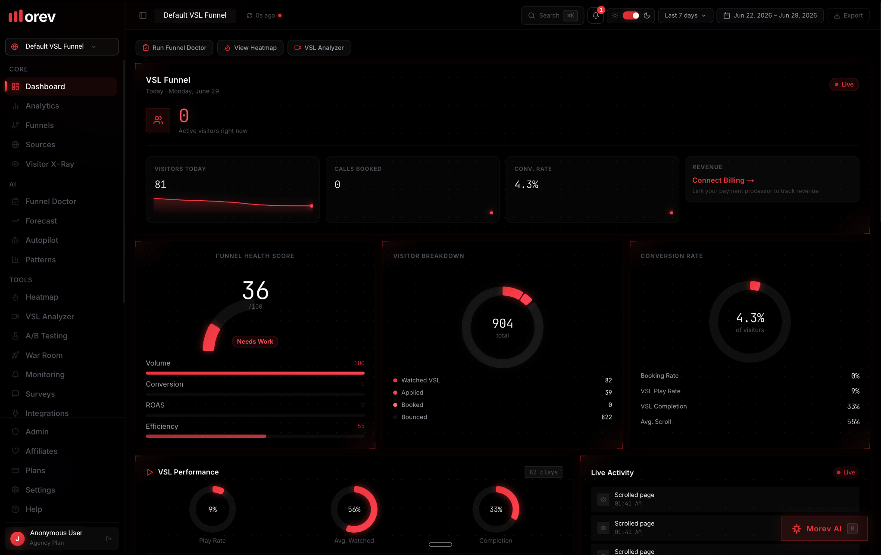
Task: Click the Connect Billing link
Action: (x=723, y=180)
